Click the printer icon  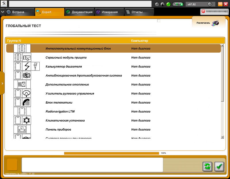tap(215, 23)
